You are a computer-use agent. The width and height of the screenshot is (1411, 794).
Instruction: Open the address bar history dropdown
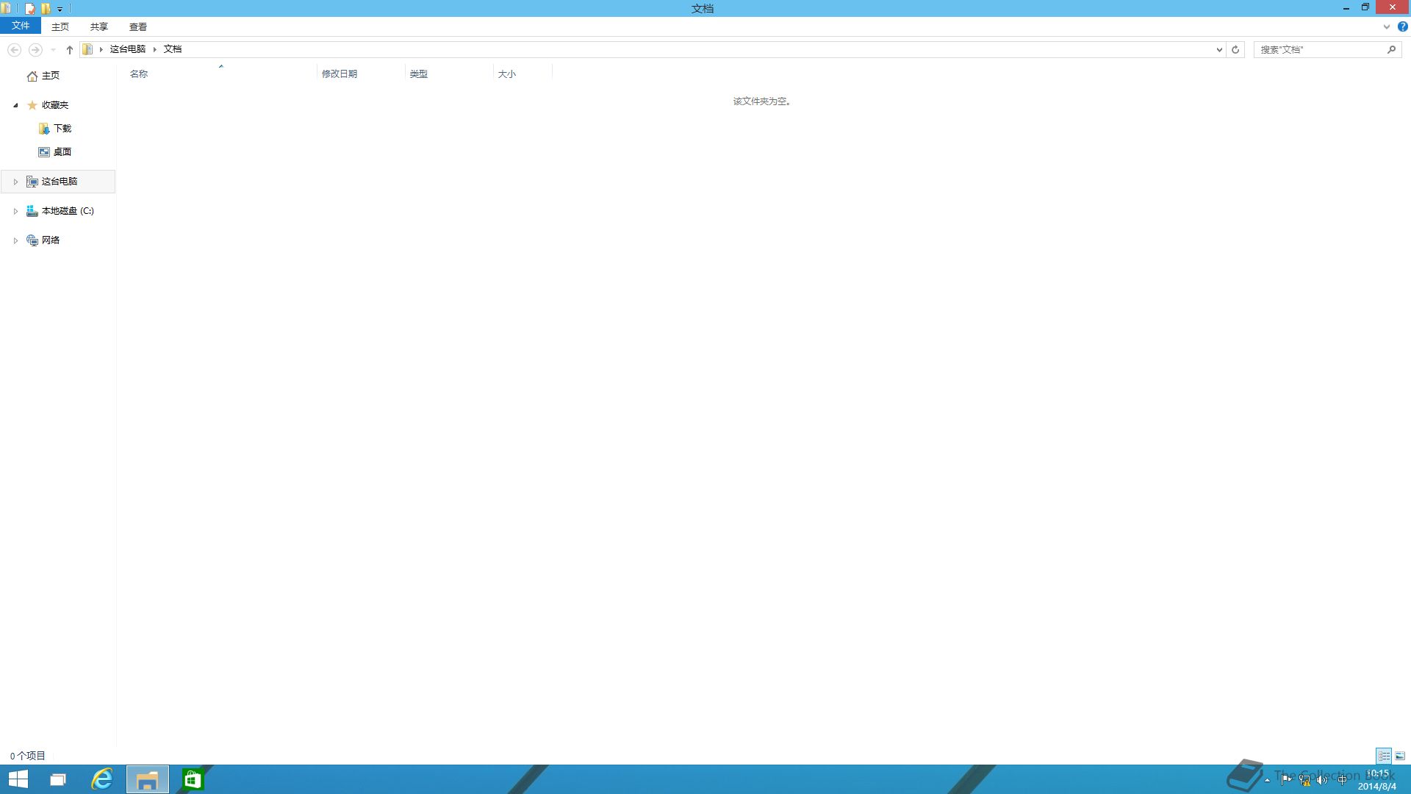coord(1219,49)
